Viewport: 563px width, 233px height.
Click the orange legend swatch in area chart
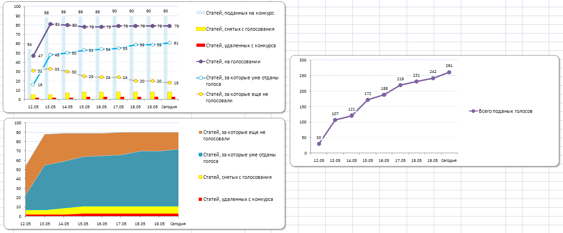(x=200, y=132)
